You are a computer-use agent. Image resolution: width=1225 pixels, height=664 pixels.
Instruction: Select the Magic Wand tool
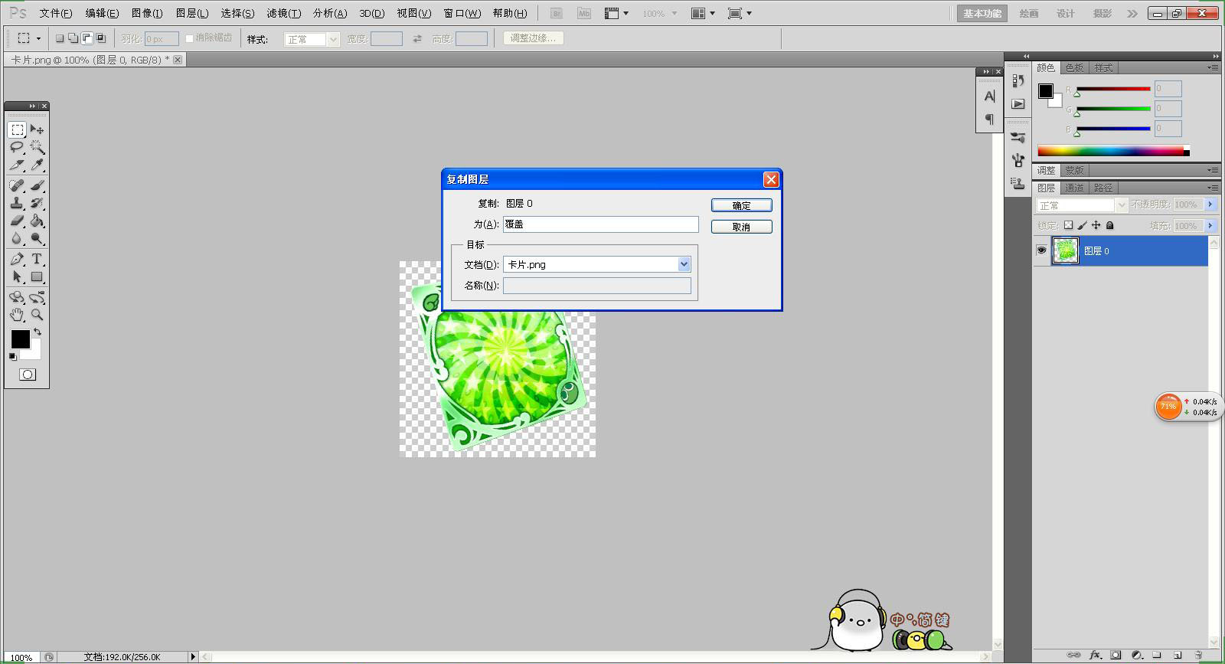[37, 147]
